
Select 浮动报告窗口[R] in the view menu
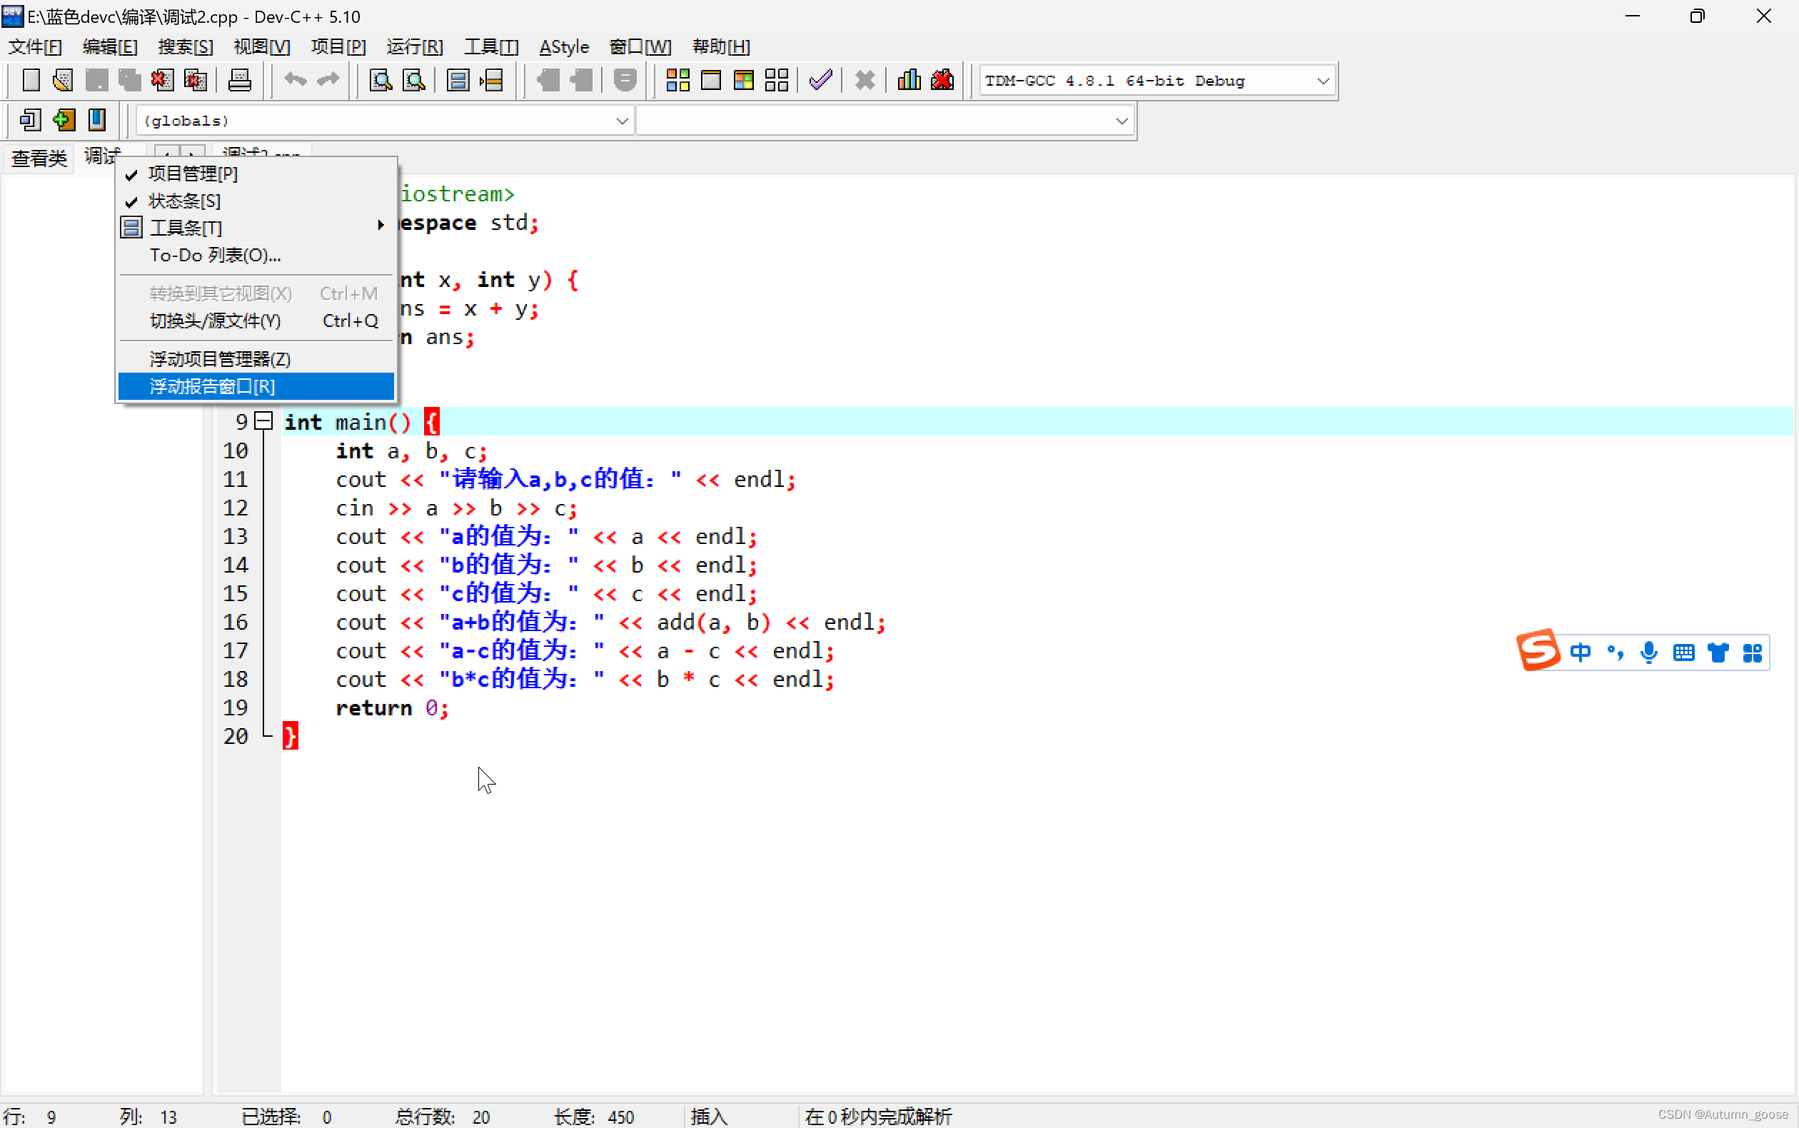point(212,386)
